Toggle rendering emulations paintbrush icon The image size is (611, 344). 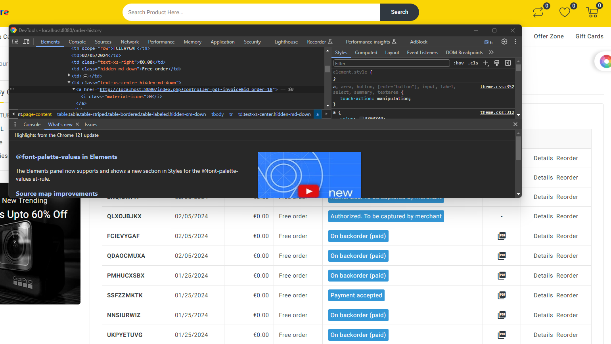click(497, 63)
